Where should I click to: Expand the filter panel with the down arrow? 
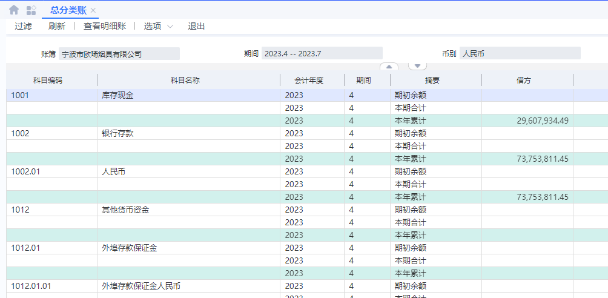tap(418, 67)
